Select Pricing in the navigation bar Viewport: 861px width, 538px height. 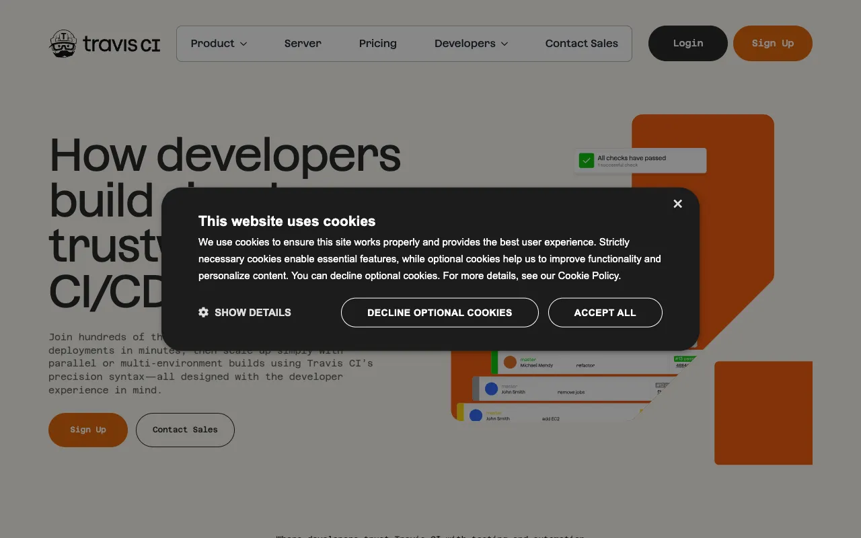click(x=377, y=43)
